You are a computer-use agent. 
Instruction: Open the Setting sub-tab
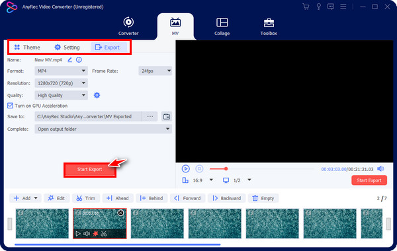(x=67, y=48)
